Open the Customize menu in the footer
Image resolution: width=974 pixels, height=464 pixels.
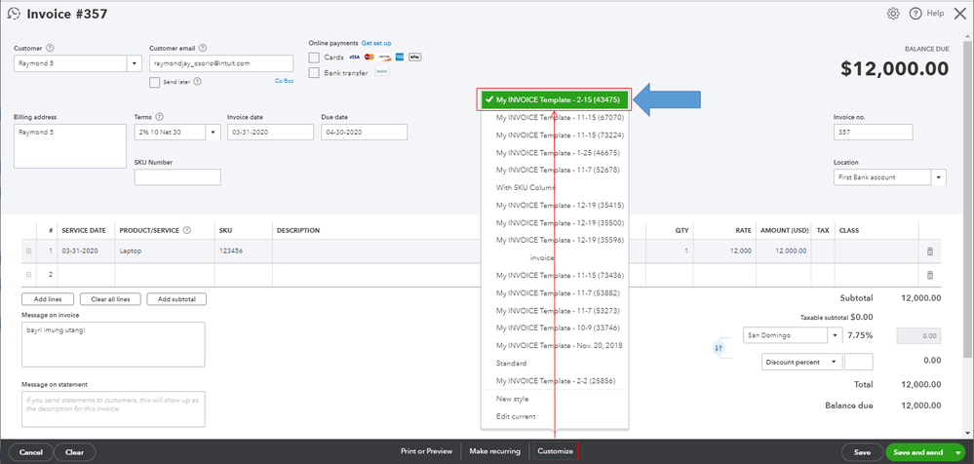556,451
